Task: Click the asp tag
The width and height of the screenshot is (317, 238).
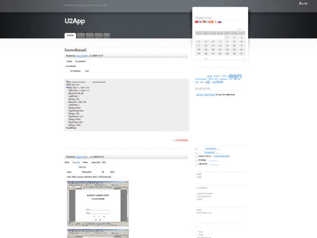Action: (x=210, y=76)
